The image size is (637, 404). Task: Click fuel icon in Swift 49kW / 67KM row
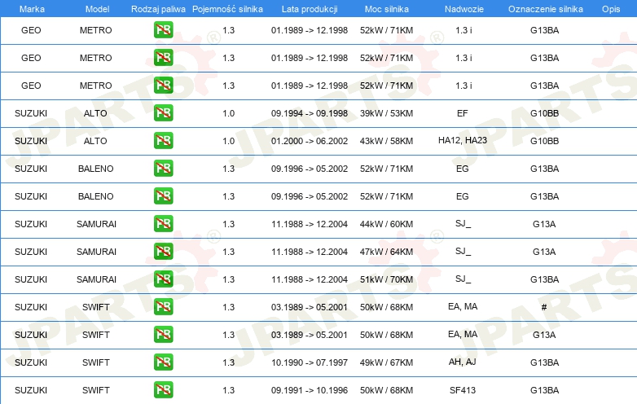point(163,362)
